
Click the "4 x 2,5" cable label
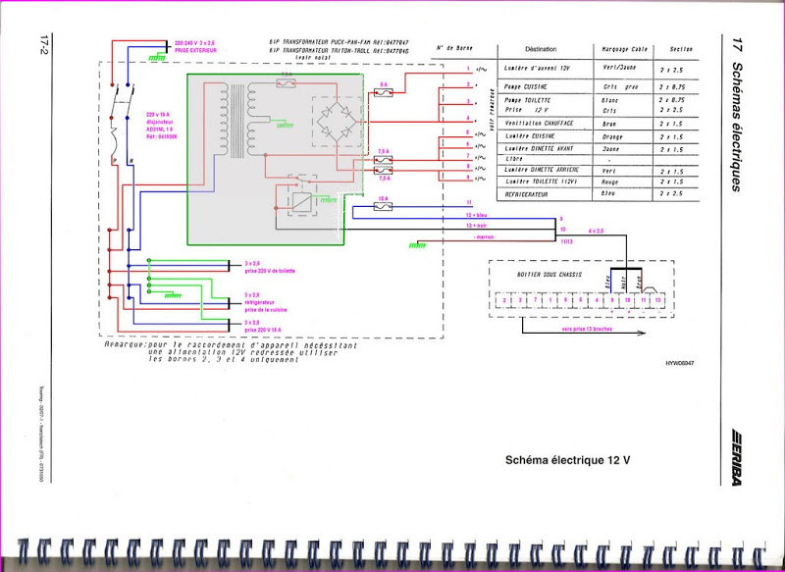coord(597,231)
